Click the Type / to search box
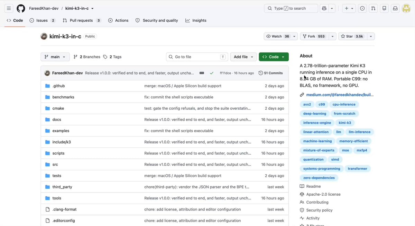 [291, 8]
